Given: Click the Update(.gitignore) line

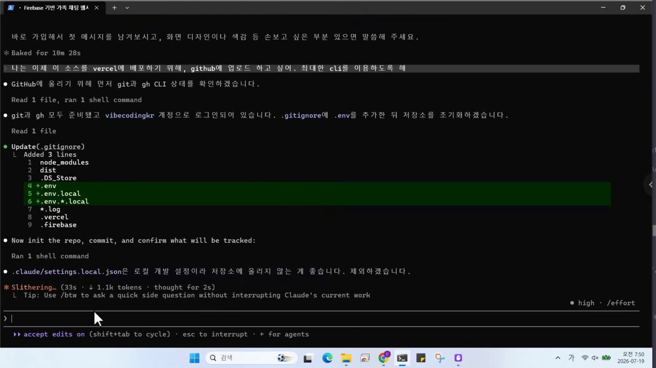Looking at the screenshot, I should (x=48, y=147).
